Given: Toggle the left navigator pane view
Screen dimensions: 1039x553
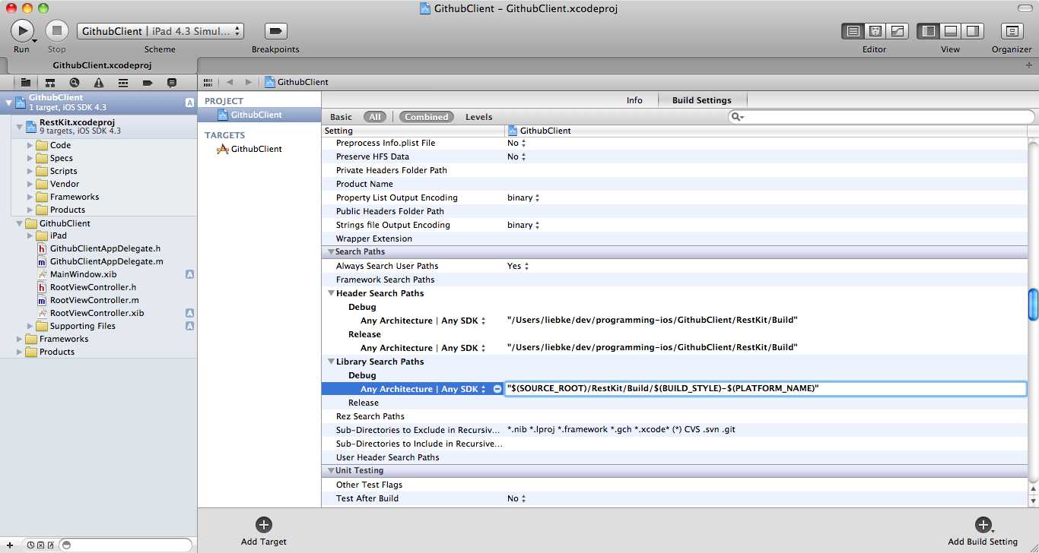Looking at the screenshot, I should [x=928, y=31].
